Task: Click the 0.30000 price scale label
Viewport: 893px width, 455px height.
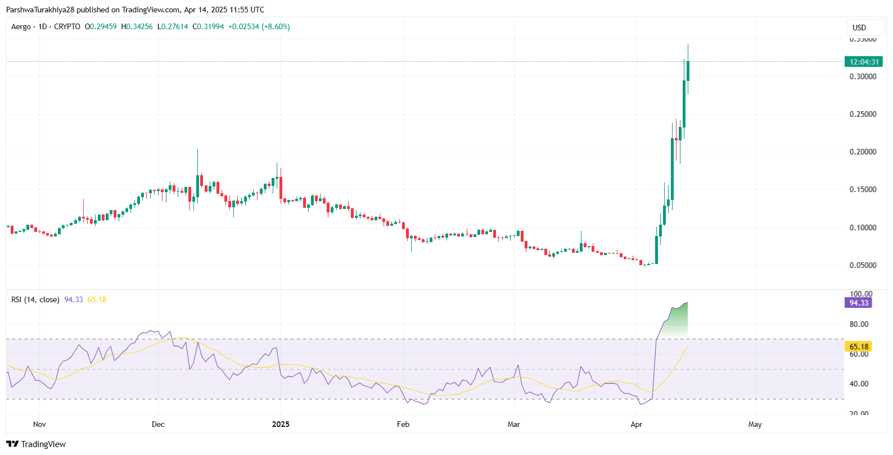Action: (863, 77)
